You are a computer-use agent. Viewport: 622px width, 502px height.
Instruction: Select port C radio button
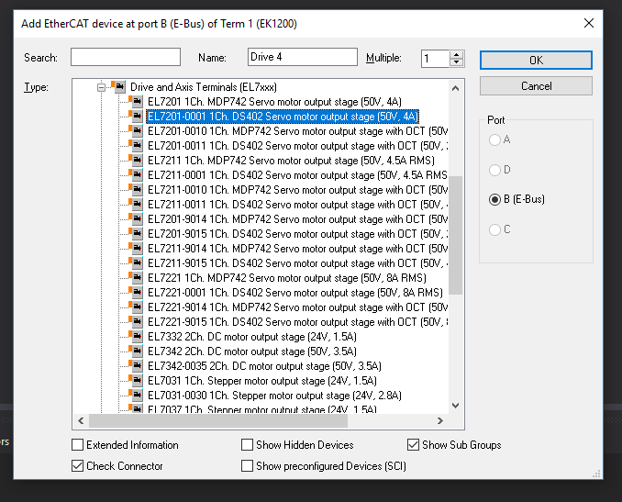(x=494, y=229)
